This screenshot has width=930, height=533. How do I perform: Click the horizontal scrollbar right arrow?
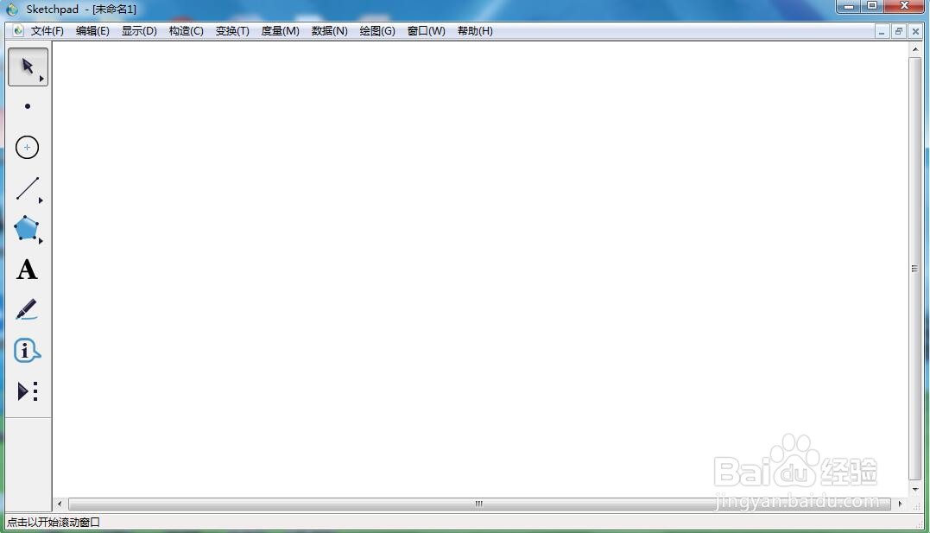(900, 504)
